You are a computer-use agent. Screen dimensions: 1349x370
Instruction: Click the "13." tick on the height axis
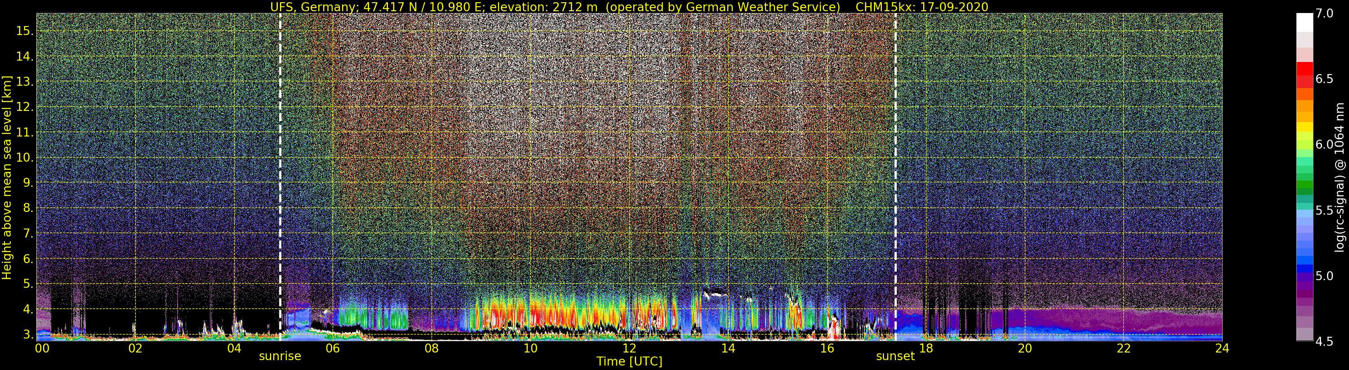[x=25, y=82]
